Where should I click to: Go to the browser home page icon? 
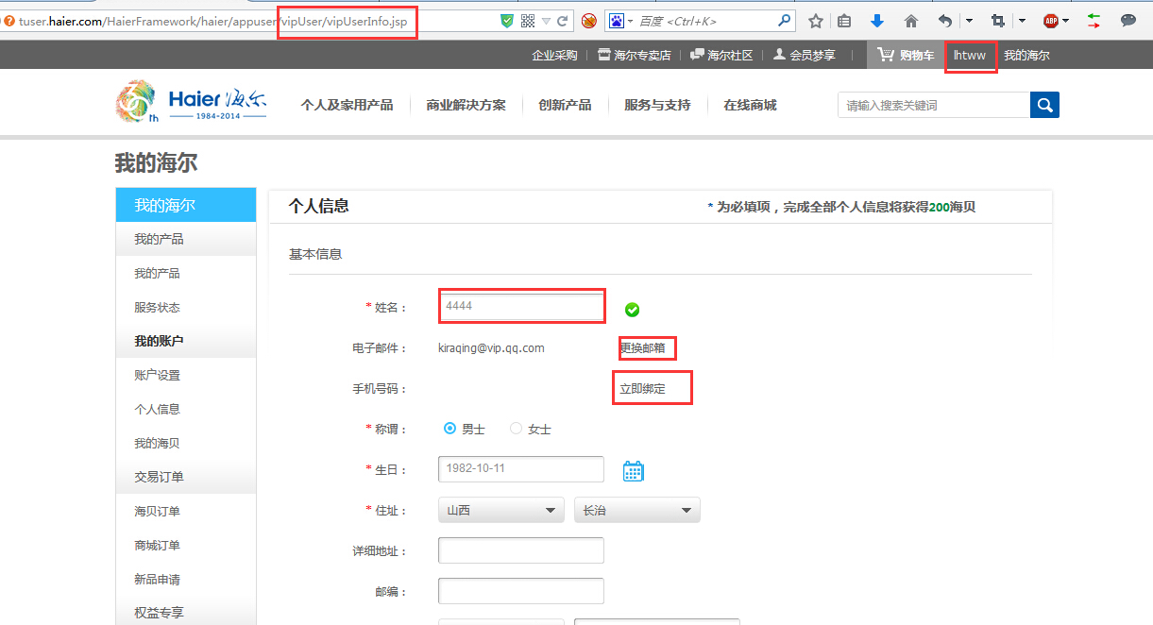click(910, 21)
